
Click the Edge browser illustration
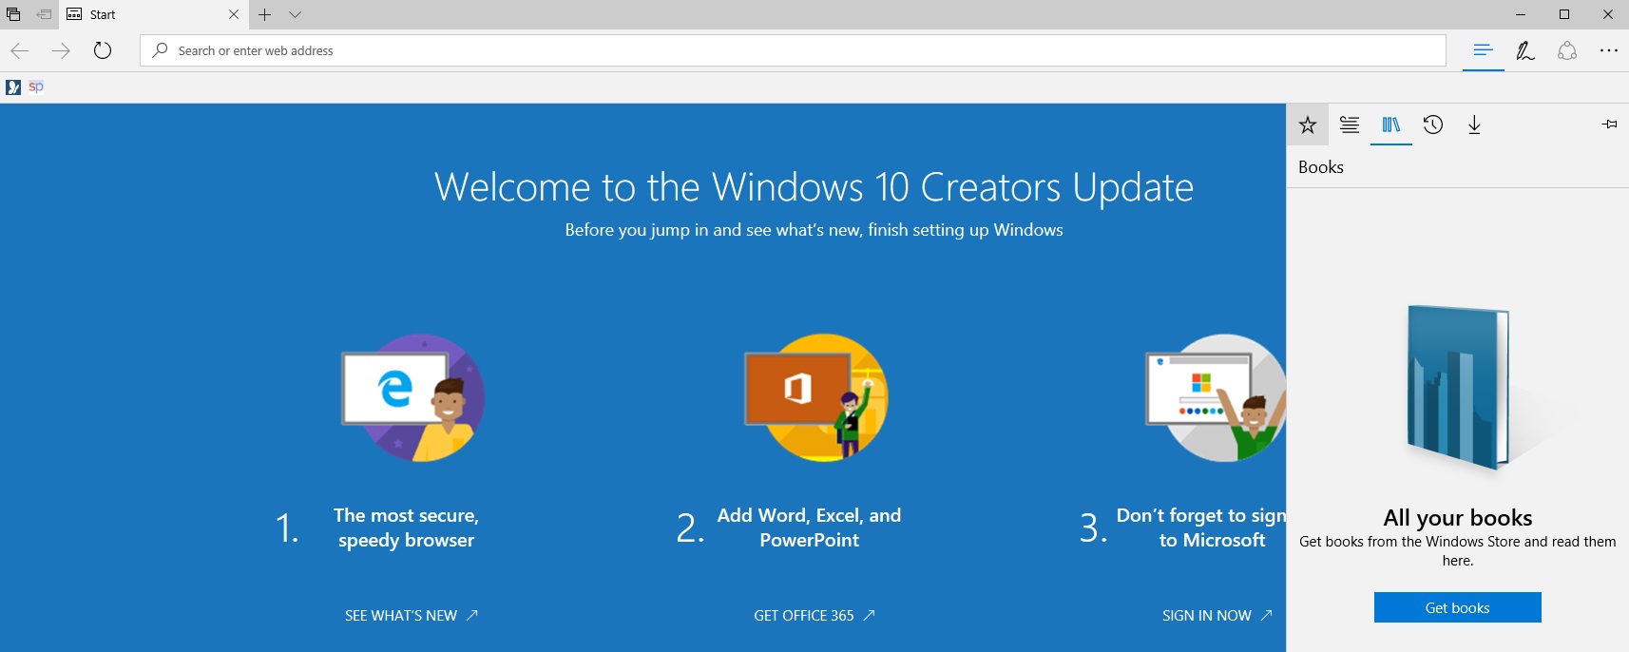413,397
